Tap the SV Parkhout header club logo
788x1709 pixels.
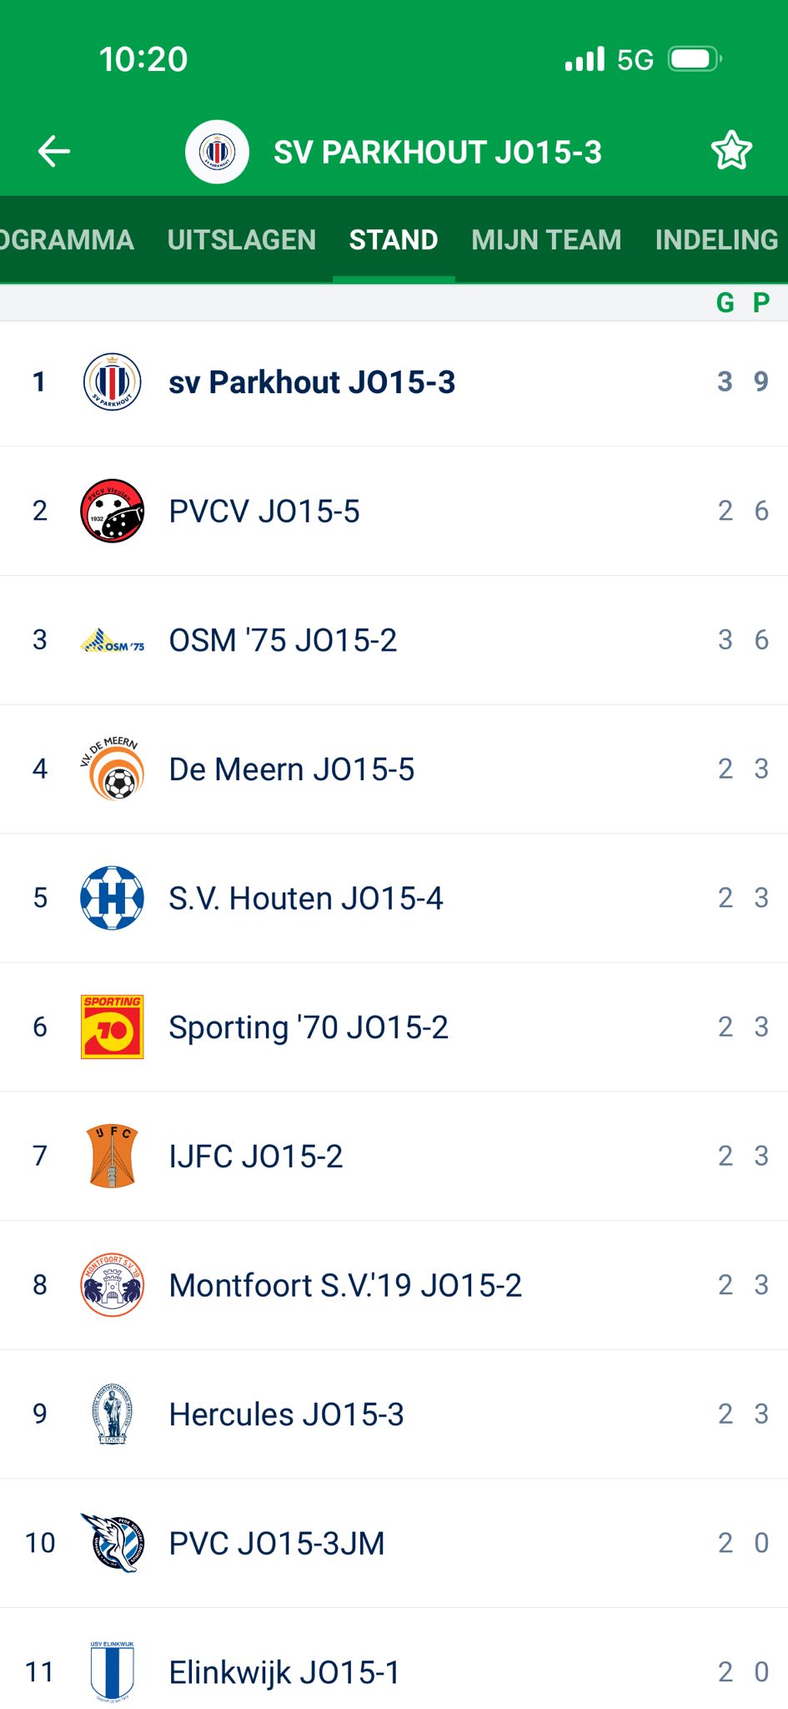pos(217,152)
